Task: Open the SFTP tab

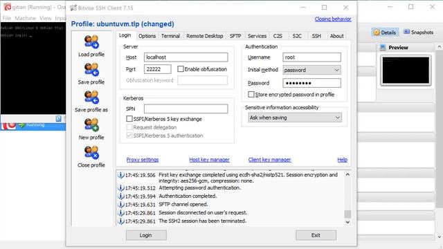Action: [x=235, y=36]
